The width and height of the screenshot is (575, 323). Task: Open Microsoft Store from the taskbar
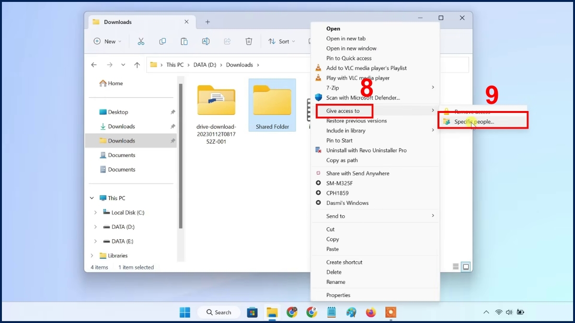[x=252, y=312]
